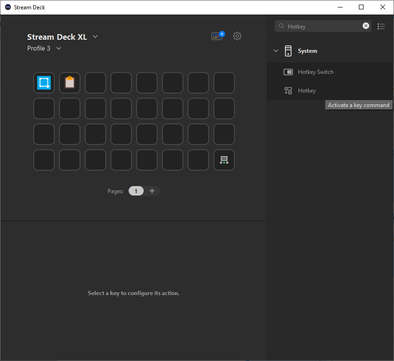Screen dimensions: 394x361
Task: Select the screenshot key in the top-left slot
Action: click(x=44, y=82)
